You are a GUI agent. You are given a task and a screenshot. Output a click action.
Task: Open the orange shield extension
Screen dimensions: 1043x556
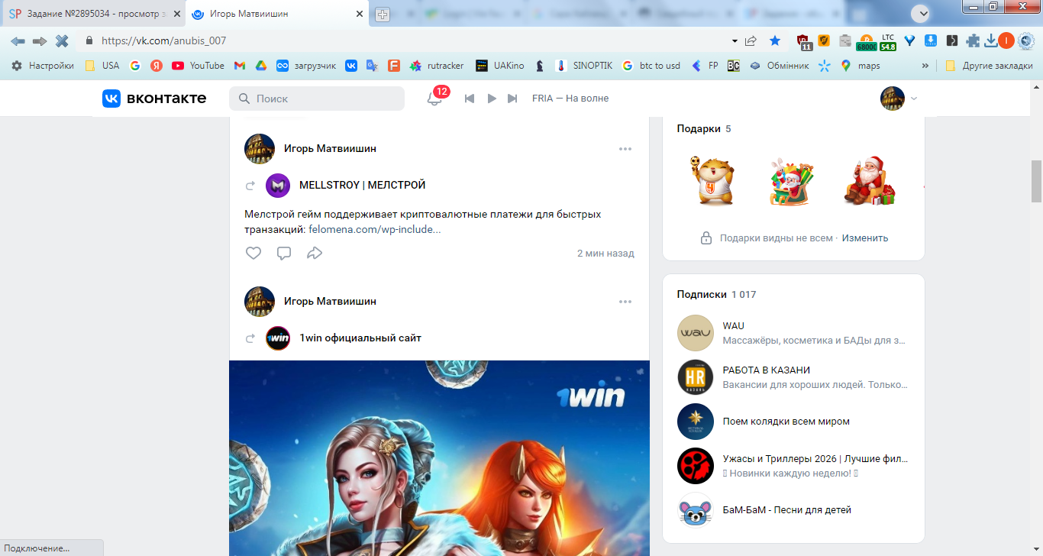pos(824,40)
